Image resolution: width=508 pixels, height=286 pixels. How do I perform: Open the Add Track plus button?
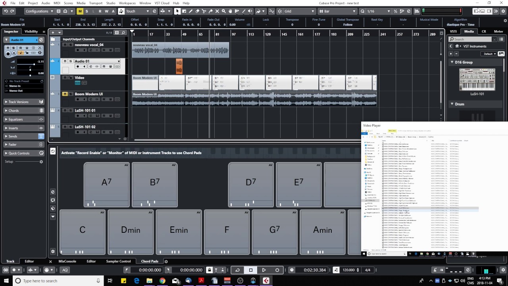tap(53, 32)
